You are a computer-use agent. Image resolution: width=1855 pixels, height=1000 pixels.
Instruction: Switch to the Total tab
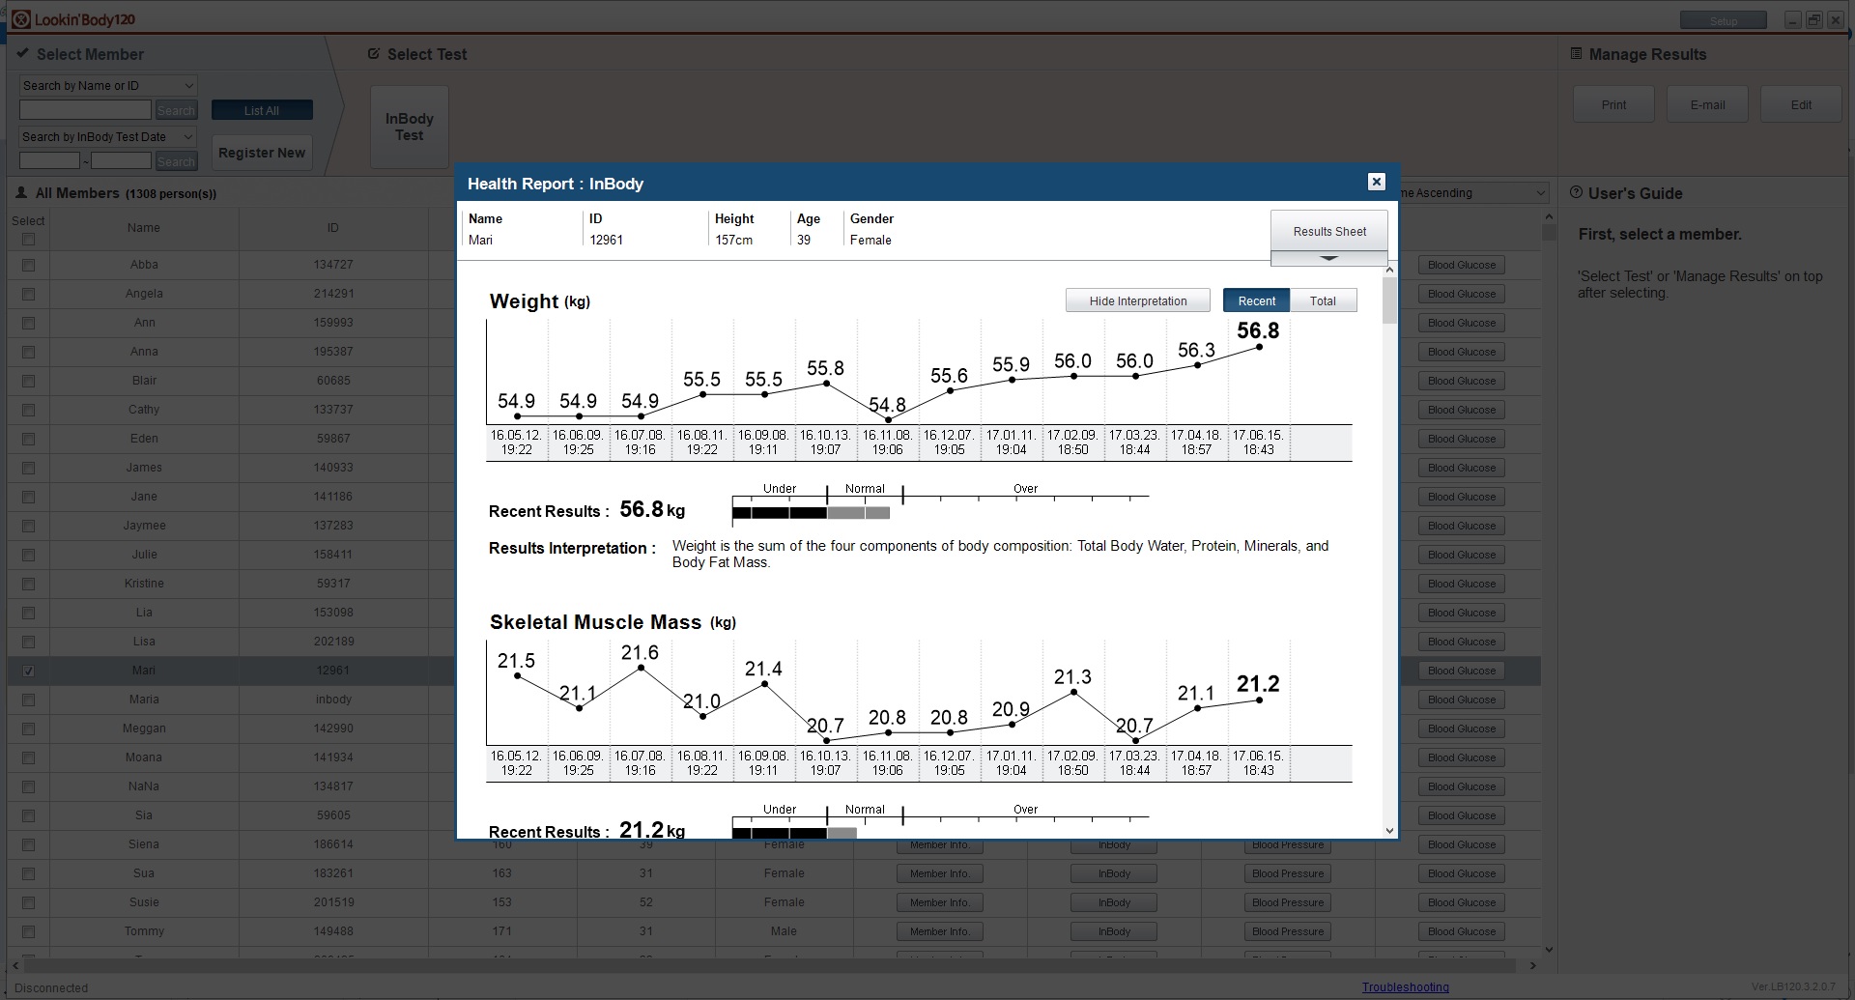tap(1323, 300)
